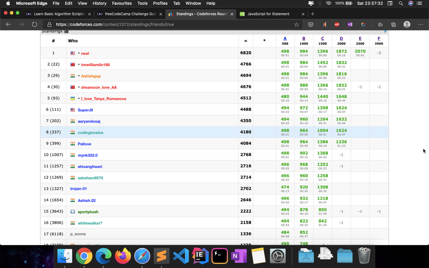Open System Preferences from the Dock
This screenshot has width=429, height=268.
[x=277, y=256]
